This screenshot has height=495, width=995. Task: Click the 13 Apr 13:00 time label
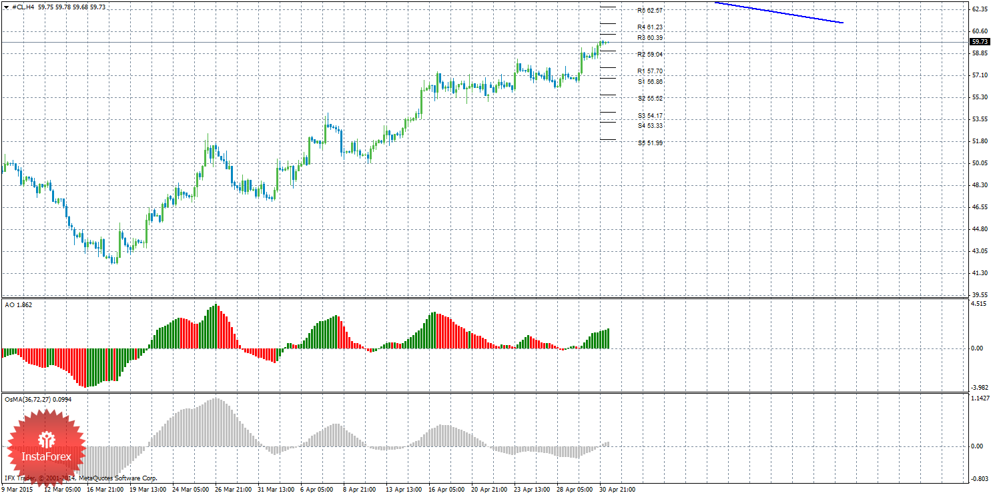[x=404, y=490]
